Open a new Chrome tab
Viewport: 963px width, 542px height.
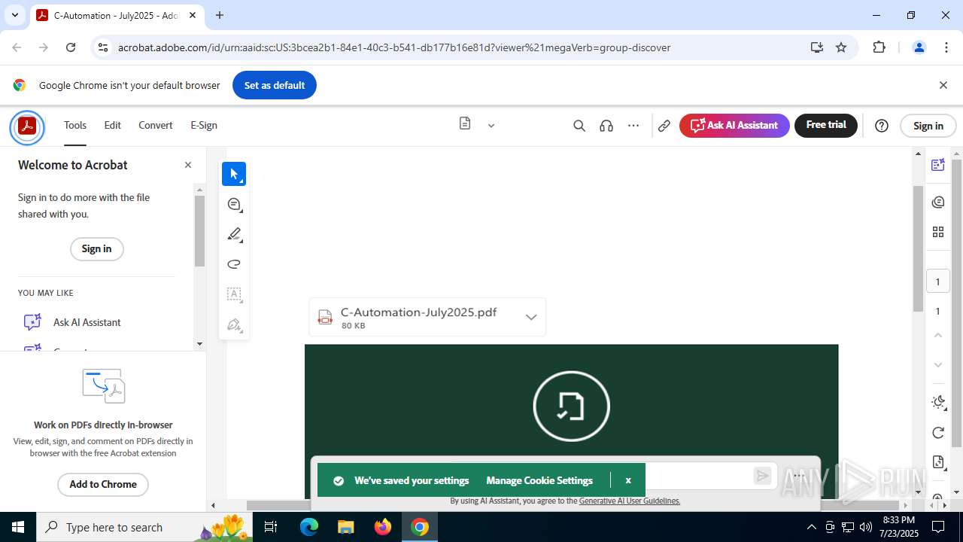tap(220, 15)
